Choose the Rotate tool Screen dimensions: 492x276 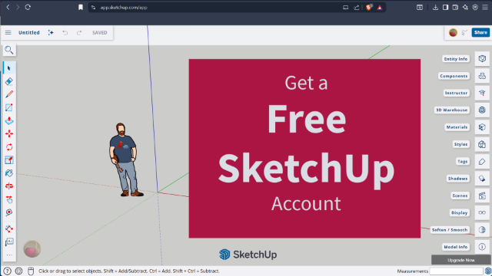click(x=9, y=147)
